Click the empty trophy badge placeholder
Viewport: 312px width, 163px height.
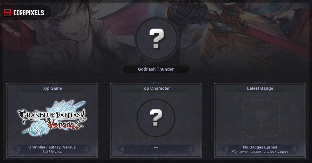coord(260,118)
